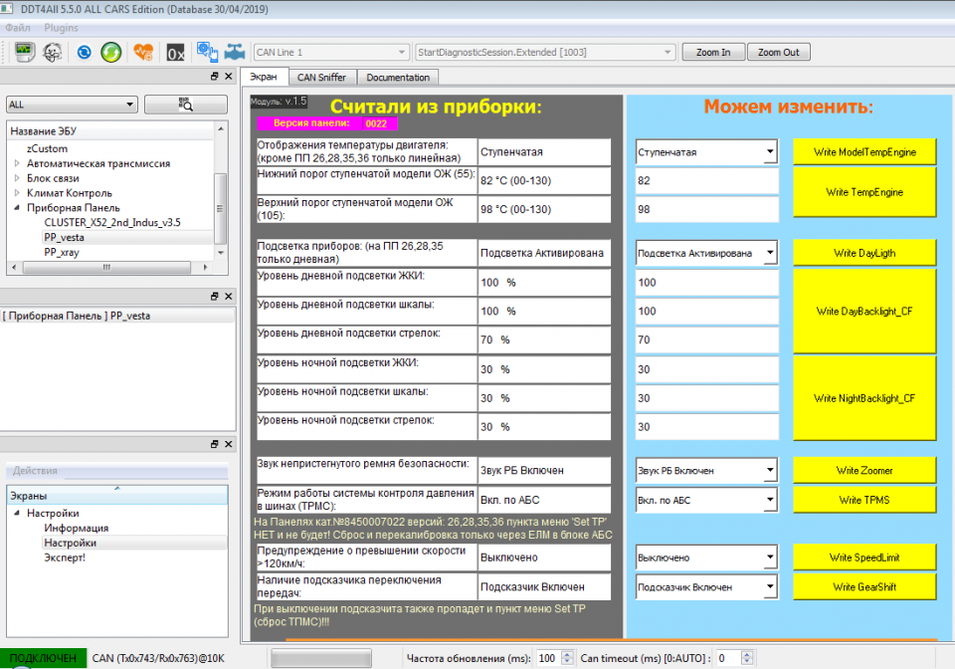The width and height of the screenshot is (955, 669).
Task: Click the lower threshold field showing 82
Action: (706, 181)
